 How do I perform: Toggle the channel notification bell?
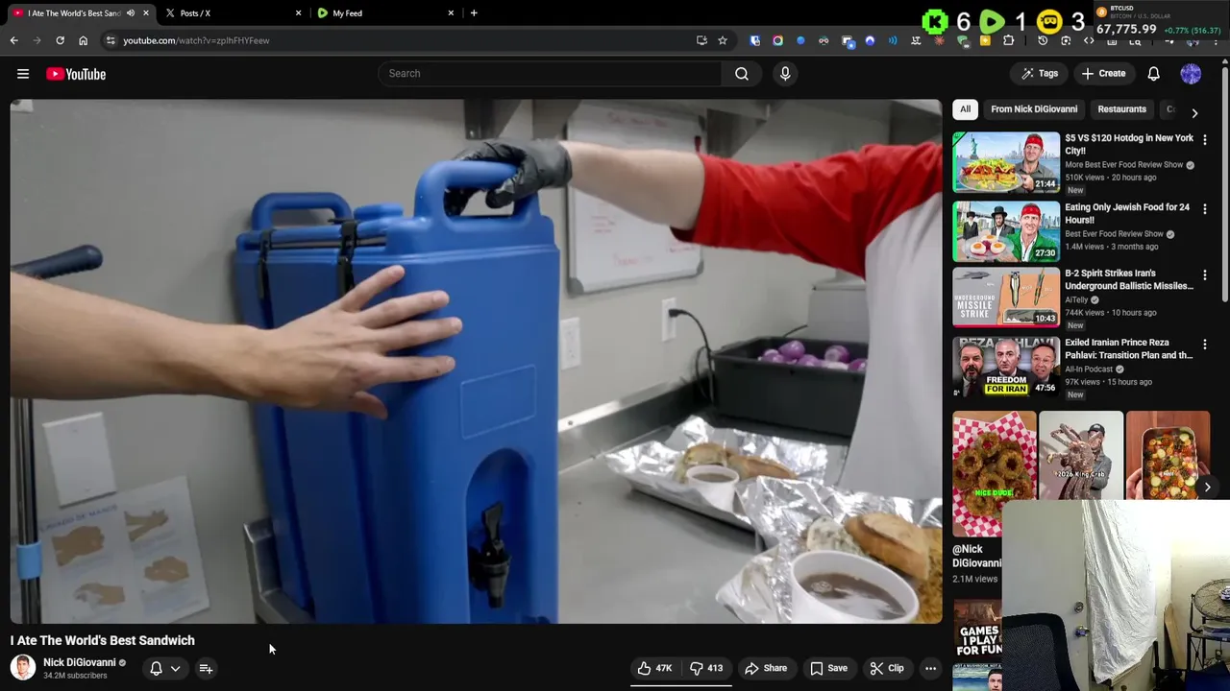(x=156, y=668)
